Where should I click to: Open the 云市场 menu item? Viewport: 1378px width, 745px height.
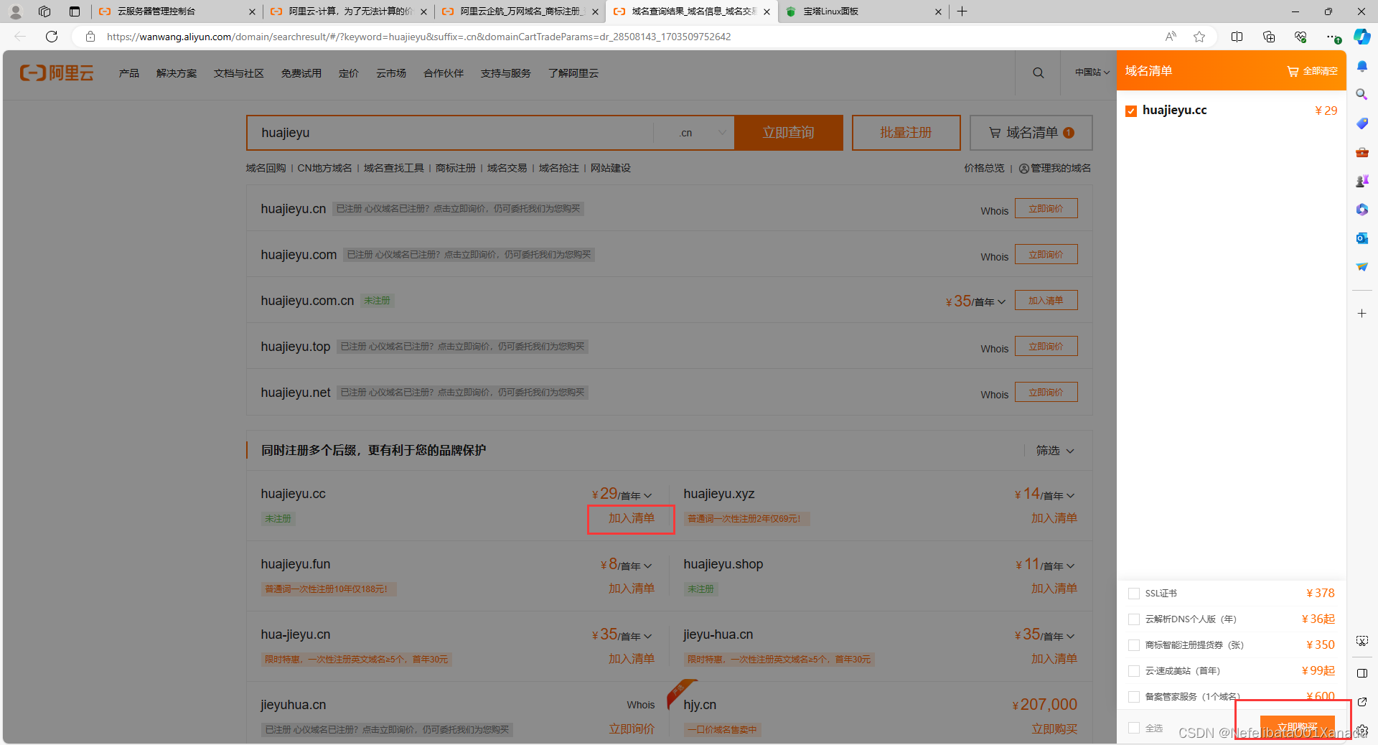[391, 73]
